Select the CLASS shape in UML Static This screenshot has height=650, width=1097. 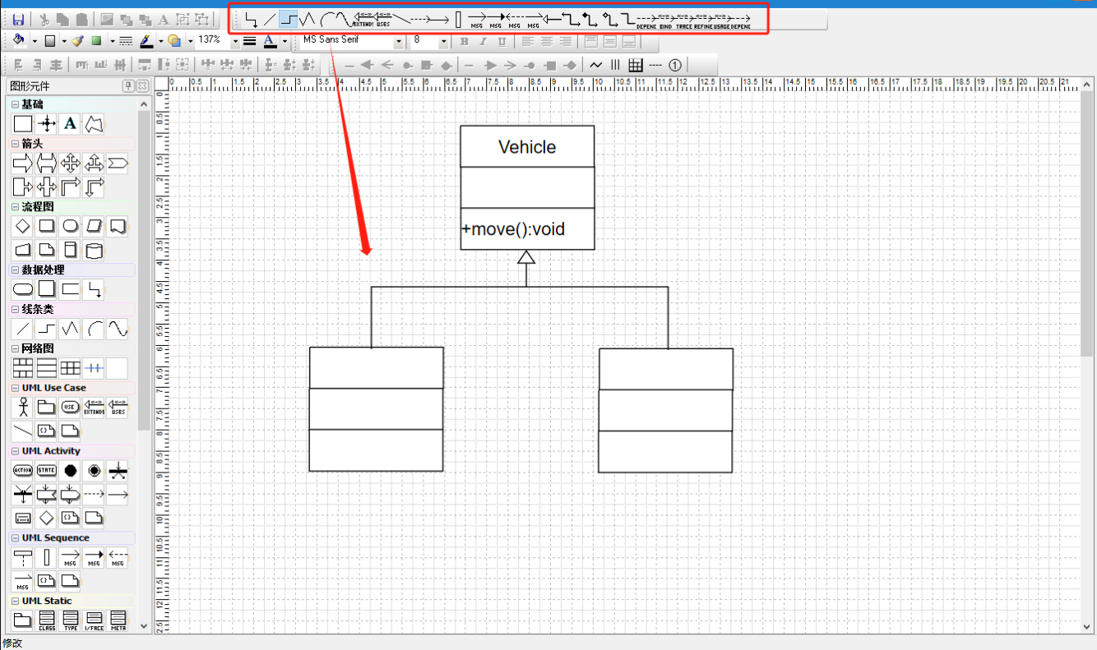(47, 620)
